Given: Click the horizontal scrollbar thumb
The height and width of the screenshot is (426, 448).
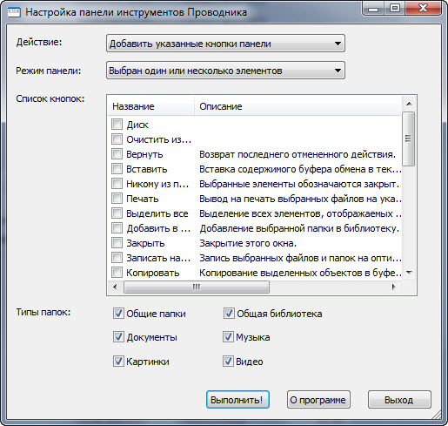Looking at the screenshot, I should (197, 287).
